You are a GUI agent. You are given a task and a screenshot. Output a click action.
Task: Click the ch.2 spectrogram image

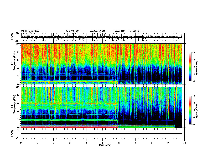click(x=101, y=107)
